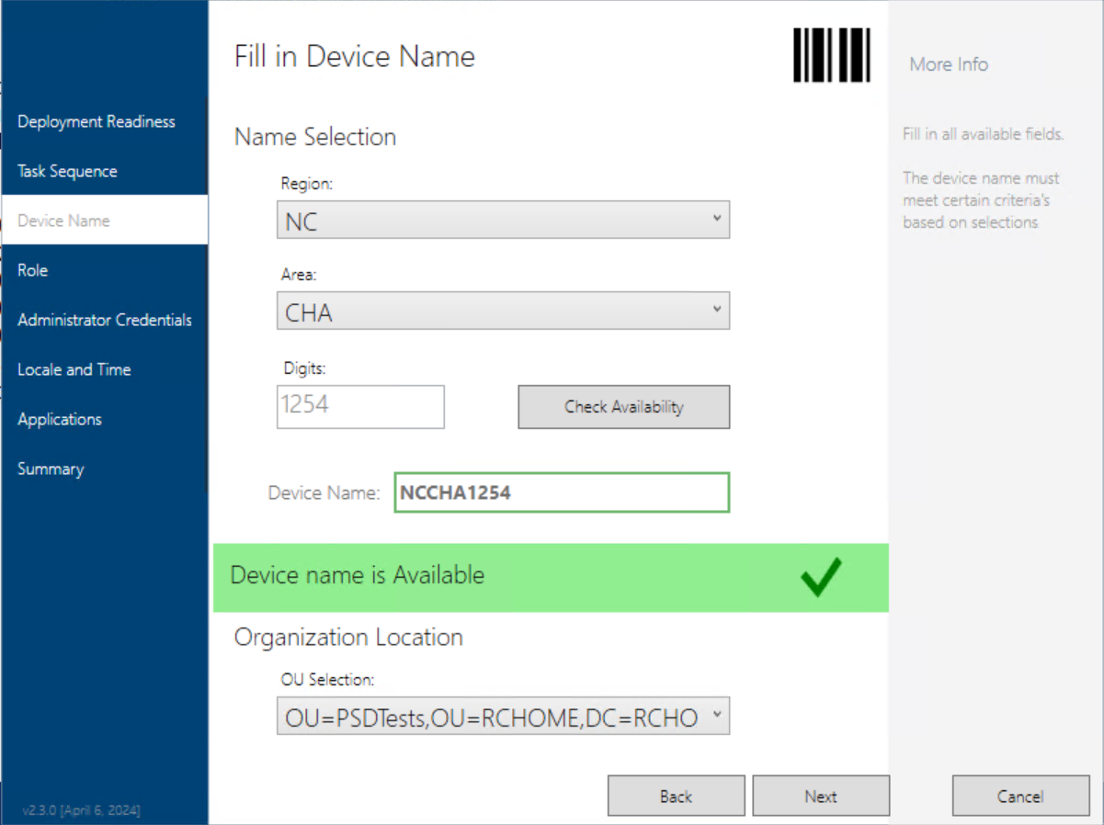The width and height of the screenshot is (1104, 825).
Task: Click the Organization Location heading
Action: pyautogui.click(x=348, y=638)
